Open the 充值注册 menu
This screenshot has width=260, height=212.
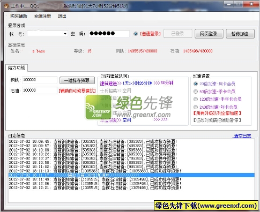[x=42, y=16]
